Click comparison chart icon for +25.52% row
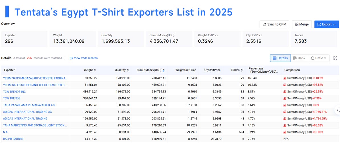This screenshot has height=145, width=340. [285, 92]
